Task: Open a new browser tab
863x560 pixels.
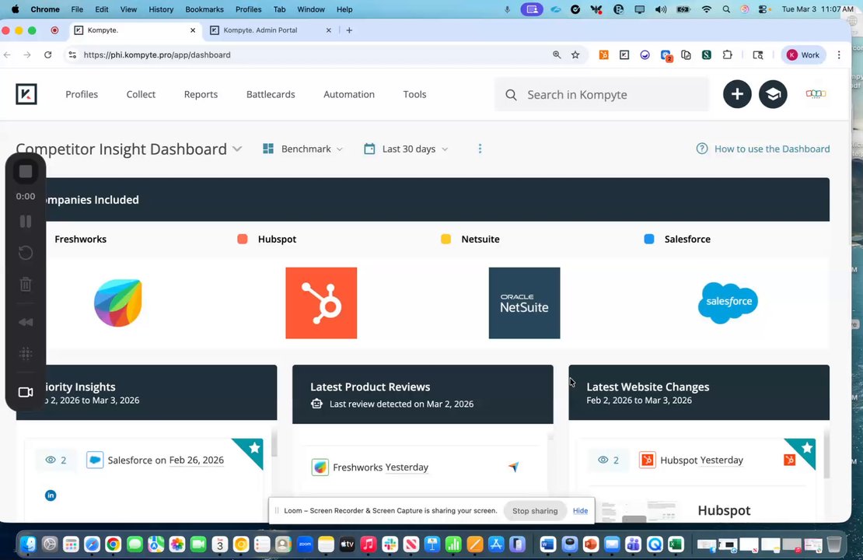Action: point(349,30)
